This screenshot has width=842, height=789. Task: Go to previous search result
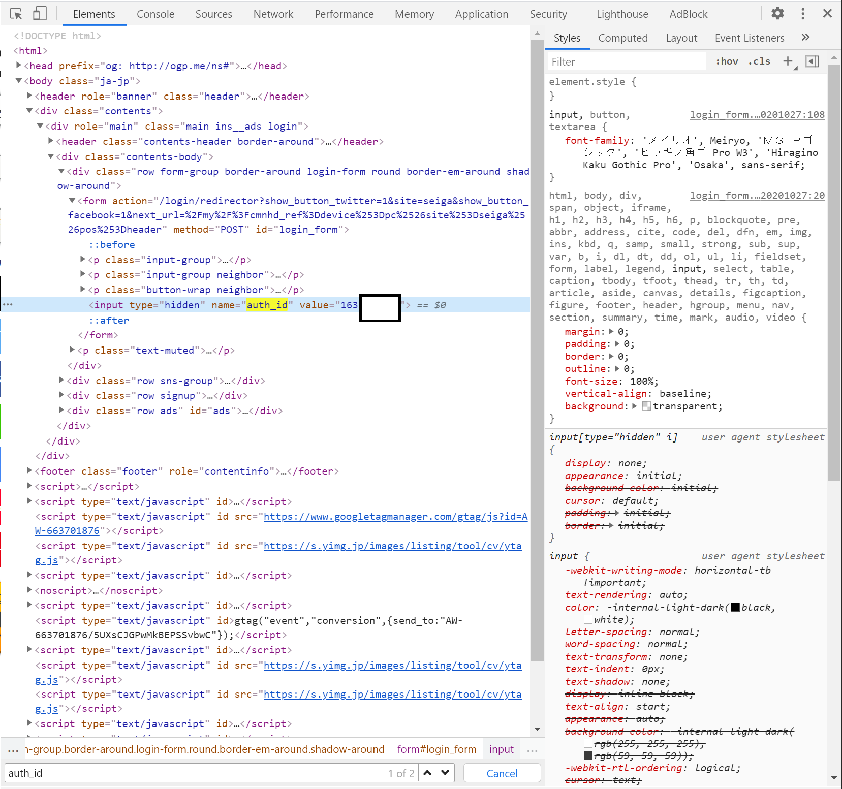427,773
